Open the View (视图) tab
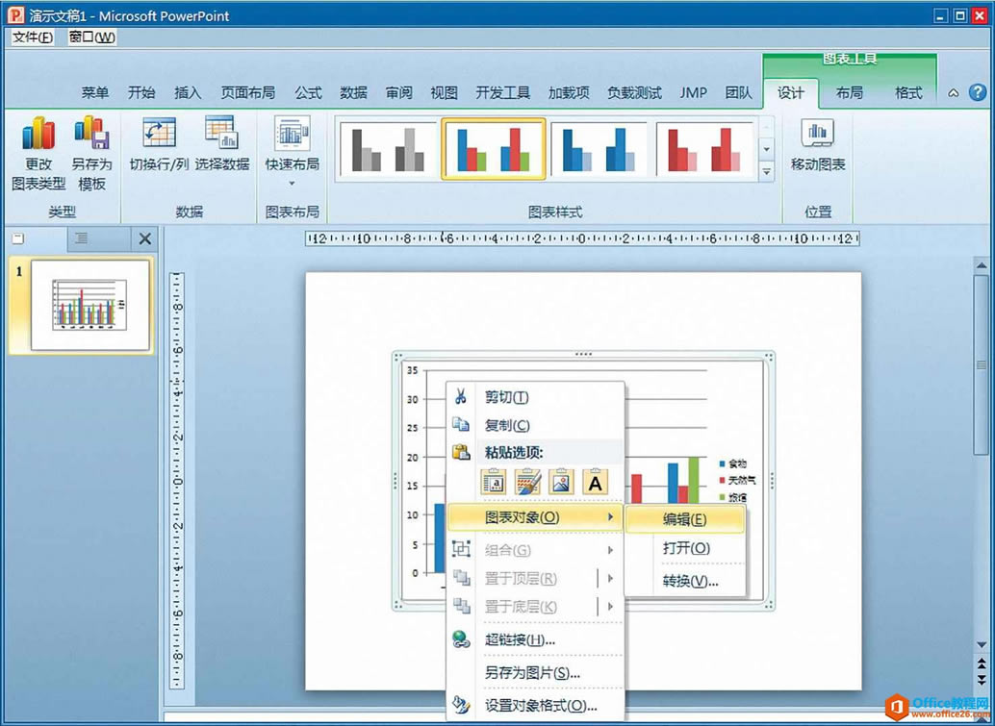The width and height of the screenshot is (995, 726). 445,92
